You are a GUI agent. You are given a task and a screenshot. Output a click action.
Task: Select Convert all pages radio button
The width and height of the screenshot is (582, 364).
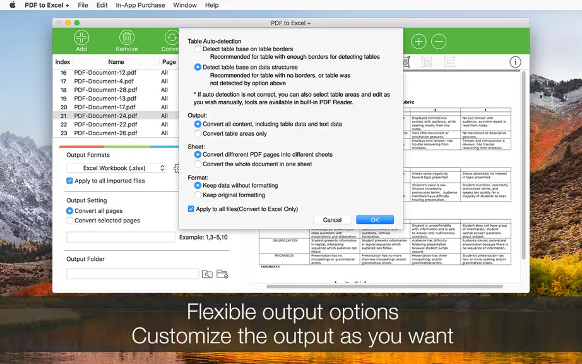(x=69, y=210)
